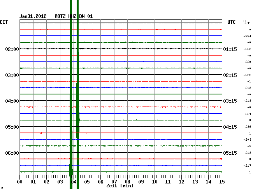Click the DC offset value -236
This screenshot has width=253, height=192.
point(247,127)
